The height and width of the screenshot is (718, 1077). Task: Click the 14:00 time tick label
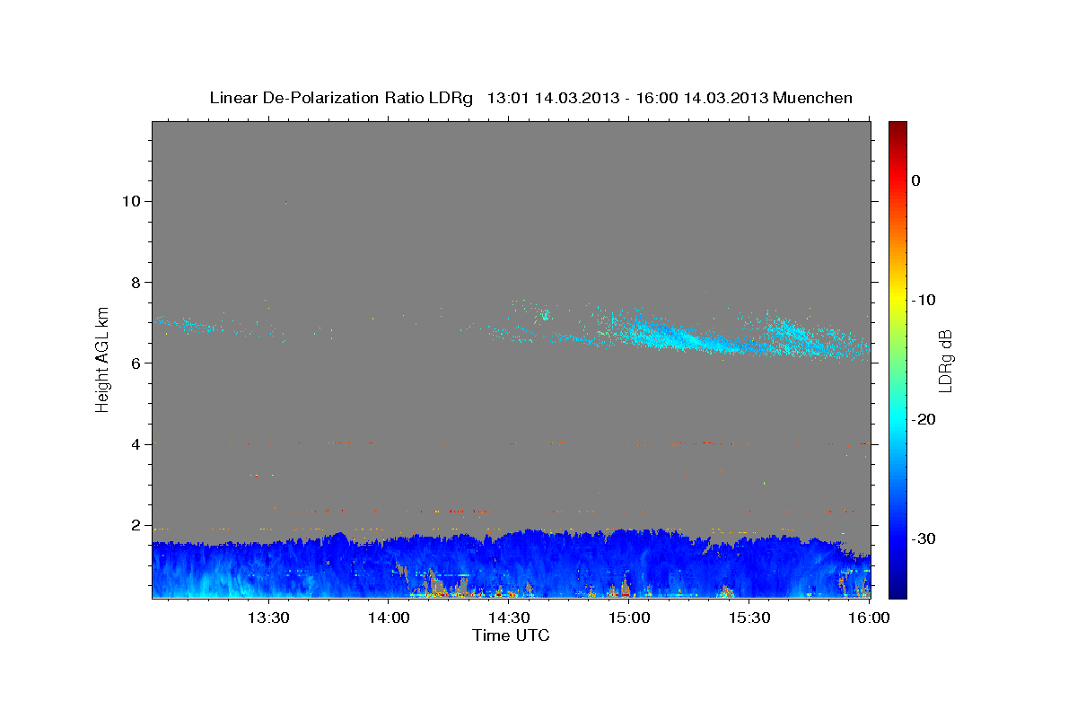[389, 617]
